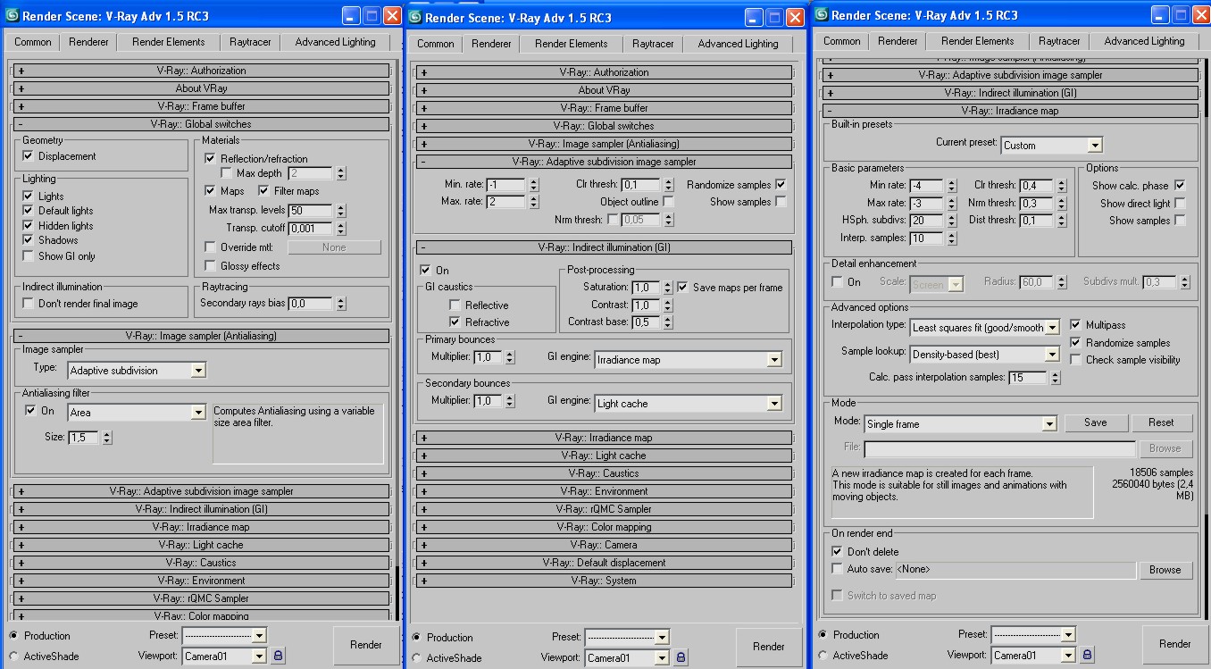
Task: Click Render button in the right window
Action: (1175, 644)
